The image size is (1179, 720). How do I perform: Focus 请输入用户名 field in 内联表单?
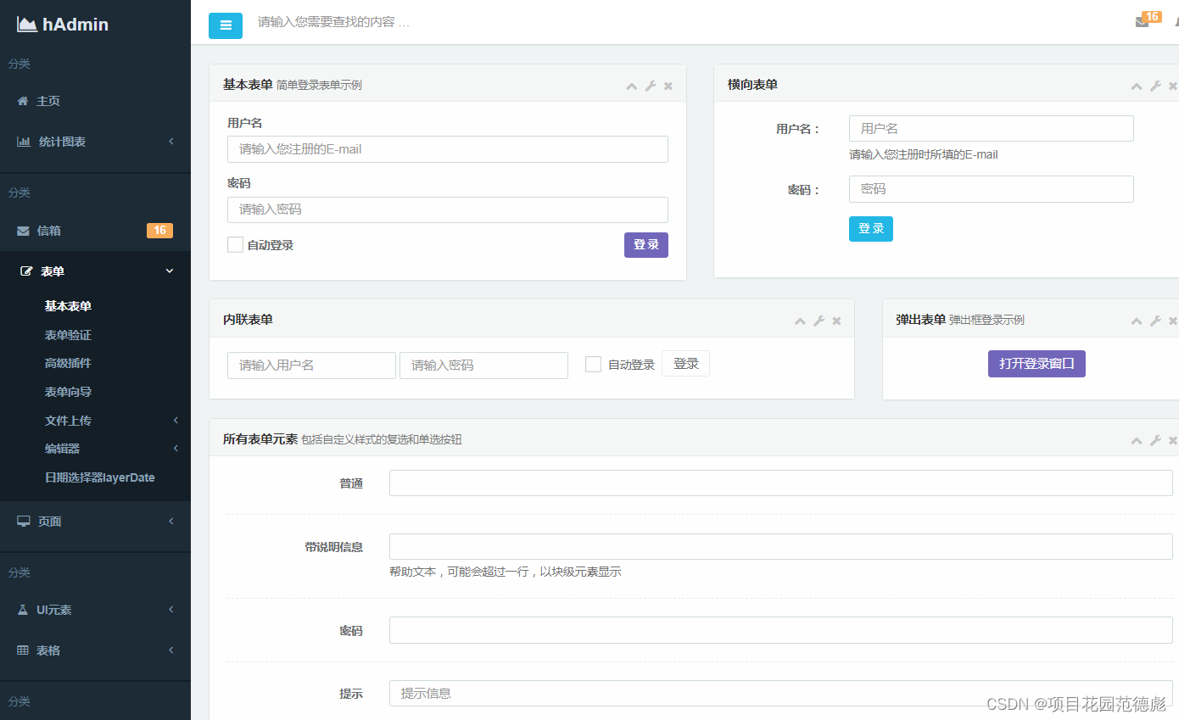pos(311,366)
